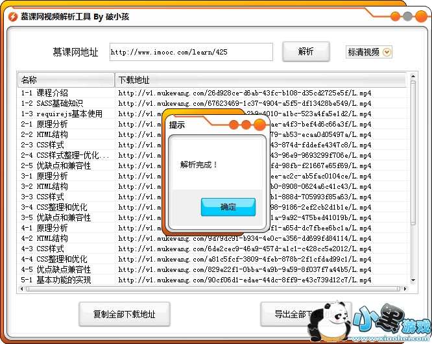This screenshot has width=432, height=344.
Task: Click the middle circle in 提示 dialog title
Action: tap(246, 125)
